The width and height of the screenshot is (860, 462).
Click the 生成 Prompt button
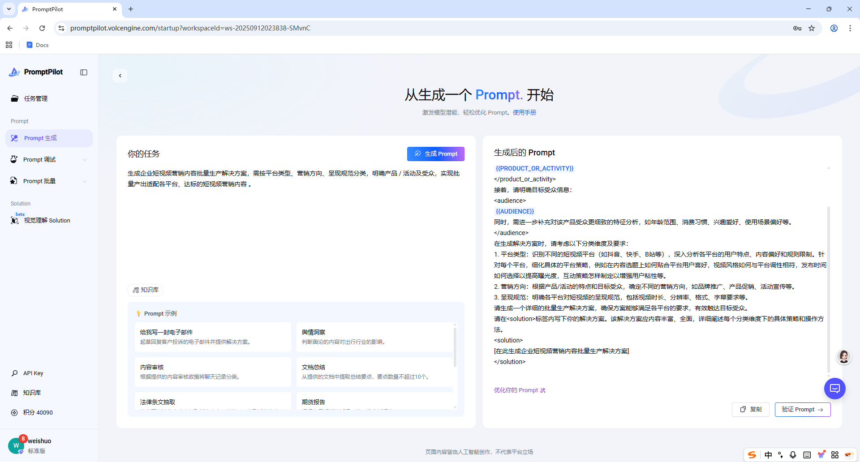click(435, 154)
